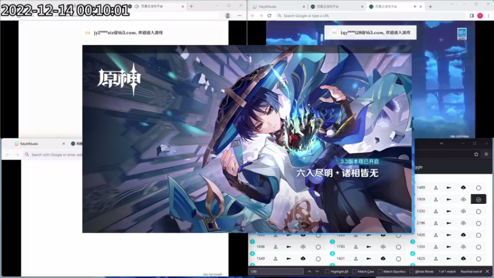Click the cloud icon in row 1426
Image resolution: width=494 pixels, height=278 pixels.
click(463, 235)
